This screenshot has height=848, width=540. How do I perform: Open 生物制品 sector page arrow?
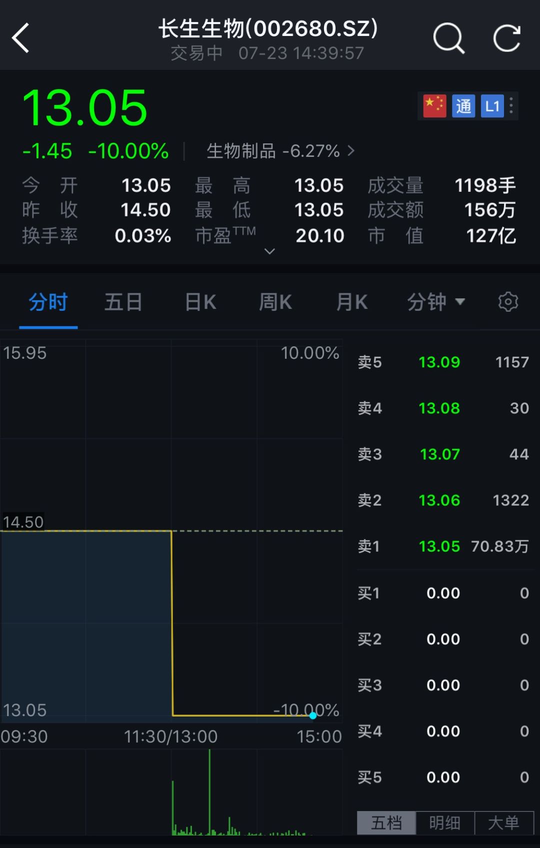coord(351,150)
